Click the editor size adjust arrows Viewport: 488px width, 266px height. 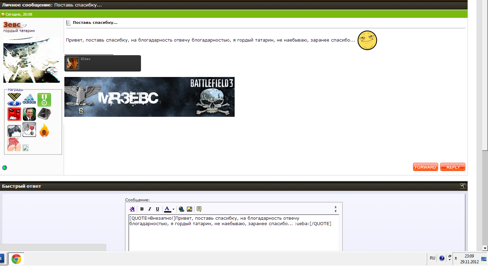335,209
